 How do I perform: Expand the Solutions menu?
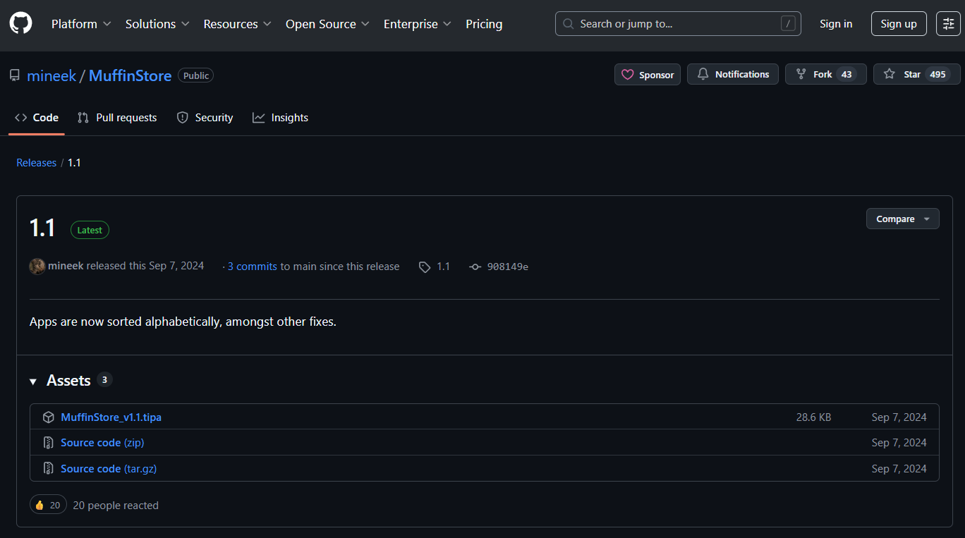click(157, 24)
